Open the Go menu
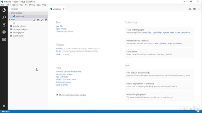 coord(26,5)
